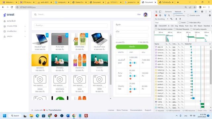
Task: Delete the 25,000 cart row item
Action: point(130,92)
